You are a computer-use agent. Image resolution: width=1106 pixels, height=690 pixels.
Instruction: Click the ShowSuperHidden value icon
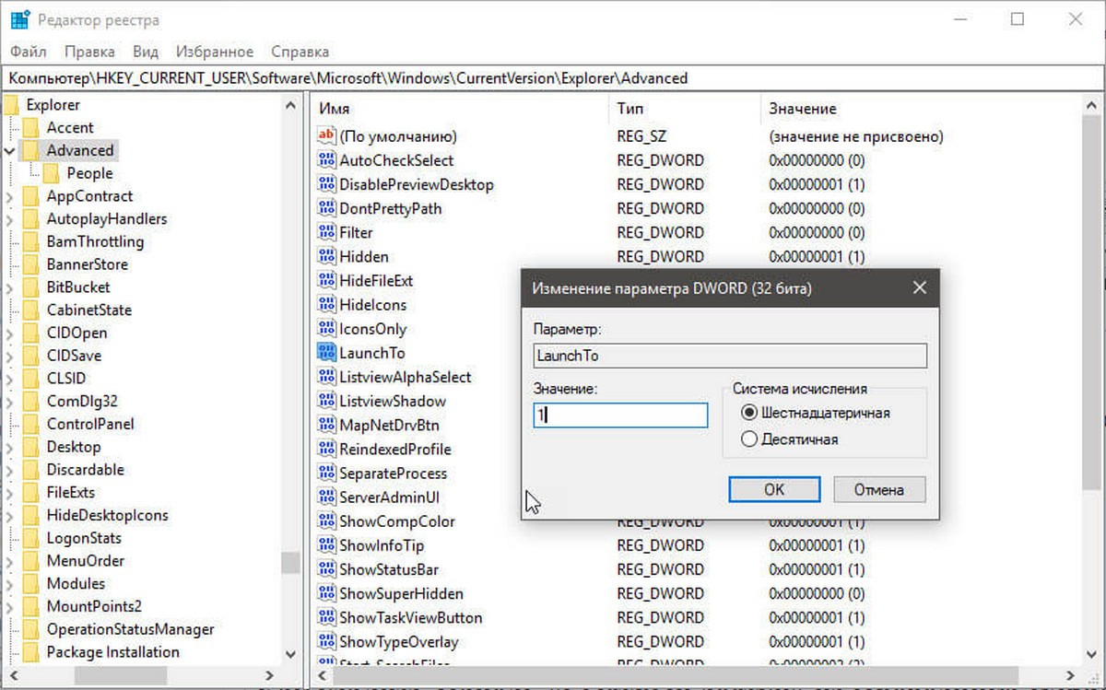point(326,593)
